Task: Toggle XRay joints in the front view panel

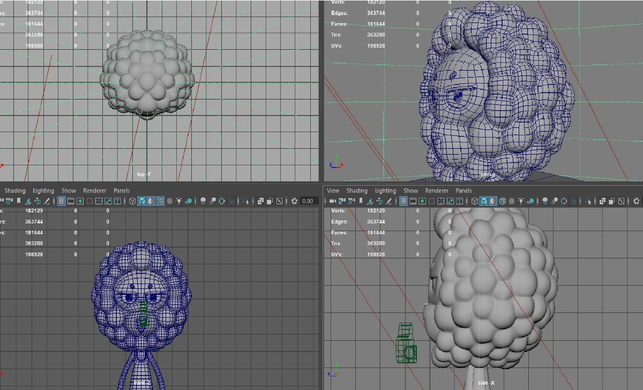Action: (279, 201)
